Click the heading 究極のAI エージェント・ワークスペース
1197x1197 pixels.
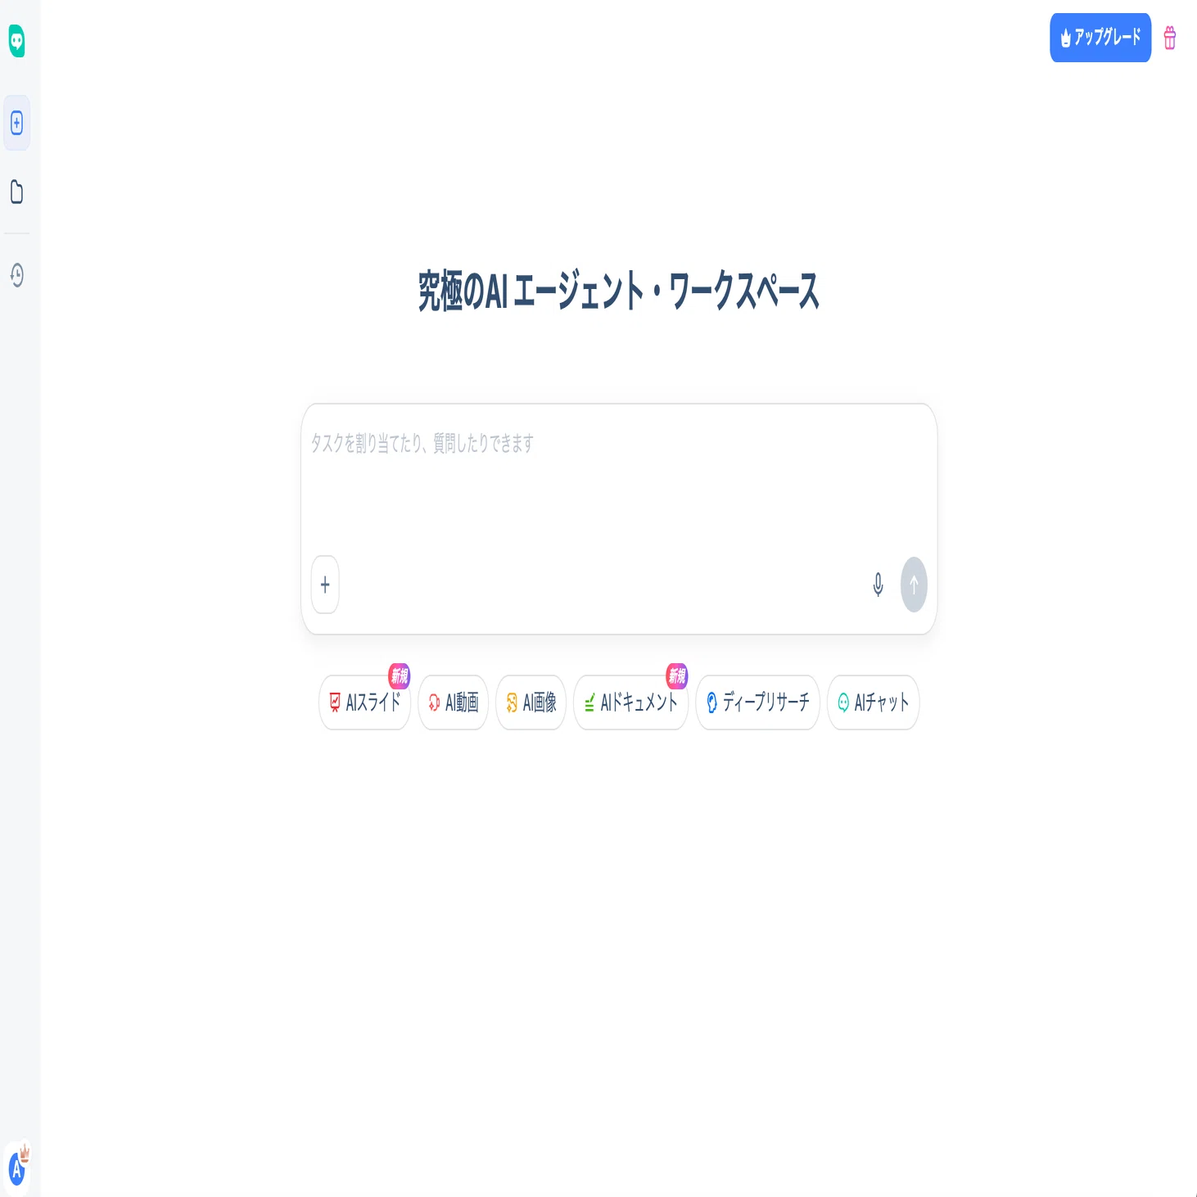point(619,291)
